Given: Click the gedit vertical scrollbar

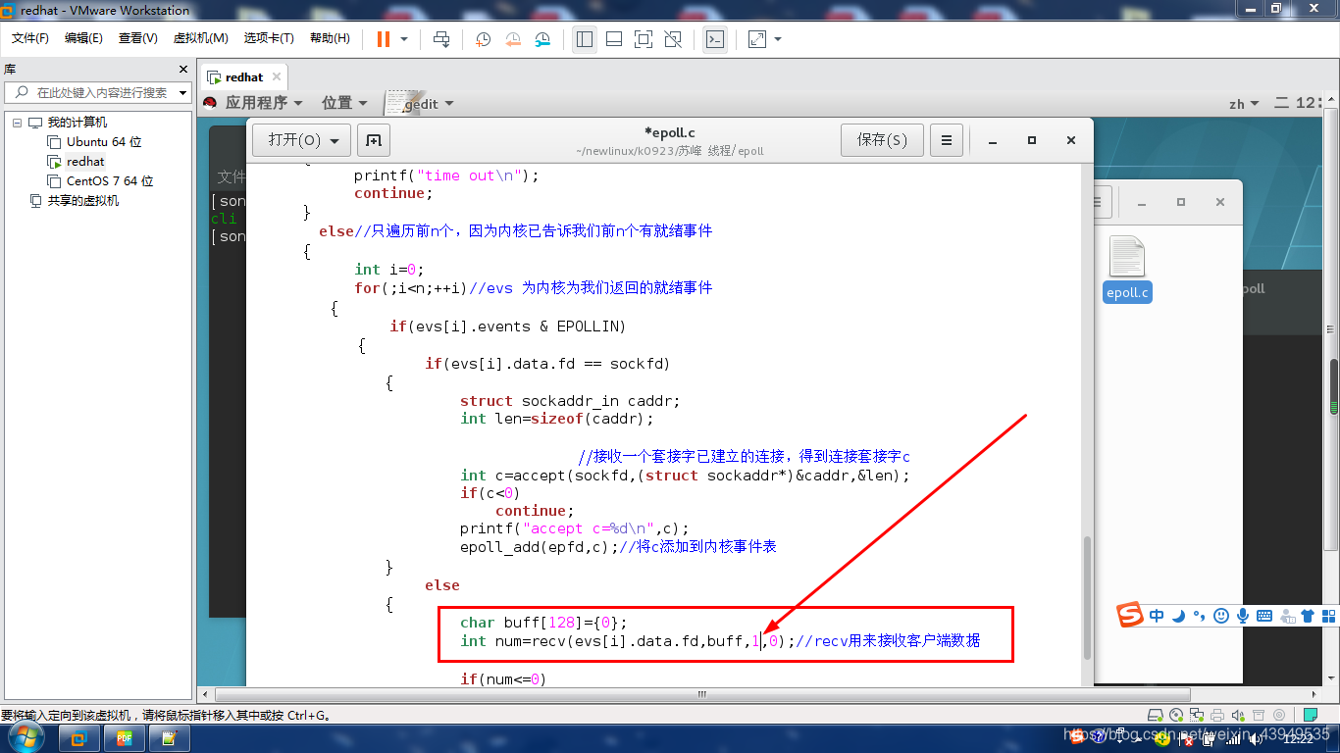Looking at the screenshot, I should (x=1086, y=598).
